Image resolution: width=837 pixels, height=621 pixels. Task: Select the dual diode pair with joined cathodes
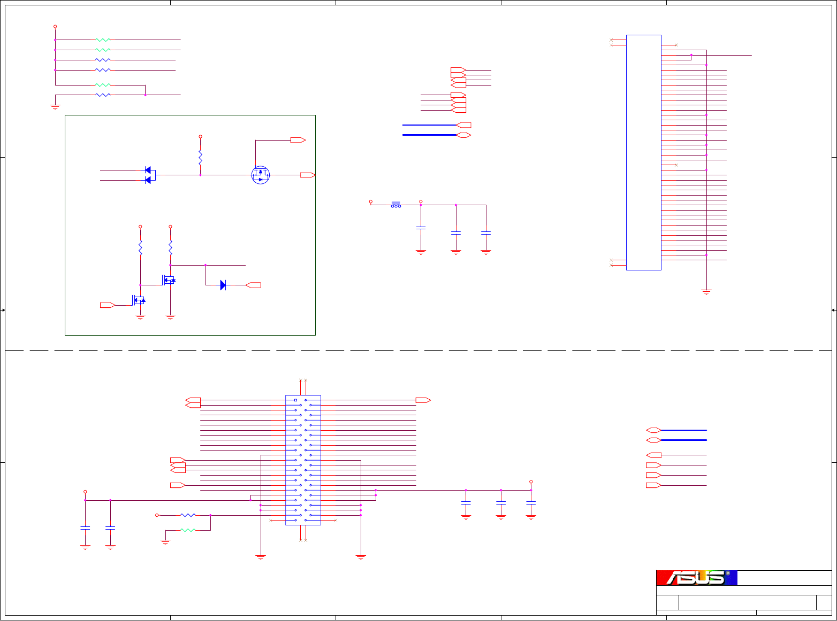(150, 175)
